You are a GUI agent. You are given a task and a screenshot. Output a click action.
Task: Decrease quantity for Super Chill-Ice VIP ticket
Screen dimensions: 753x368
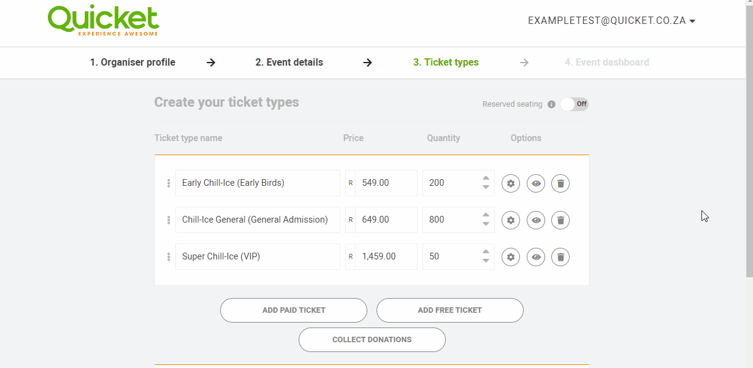pos(486,261)
